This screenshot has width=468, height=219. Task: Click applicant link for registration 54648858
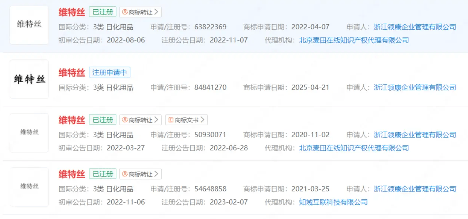coord(415,189)
